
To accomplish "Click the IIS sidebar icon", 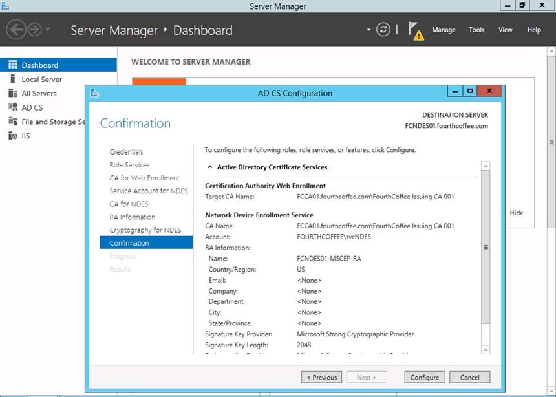I will coord(12,136).
